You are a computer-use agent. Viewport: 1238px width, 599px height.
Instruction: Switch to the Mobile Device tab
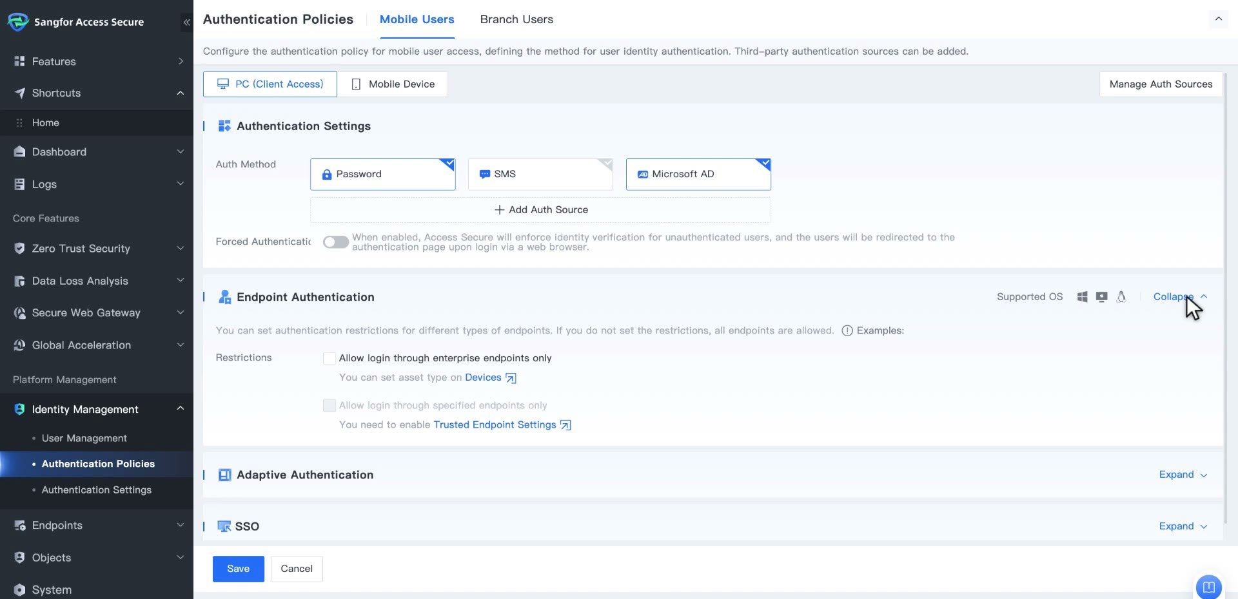tap(393, 84)
